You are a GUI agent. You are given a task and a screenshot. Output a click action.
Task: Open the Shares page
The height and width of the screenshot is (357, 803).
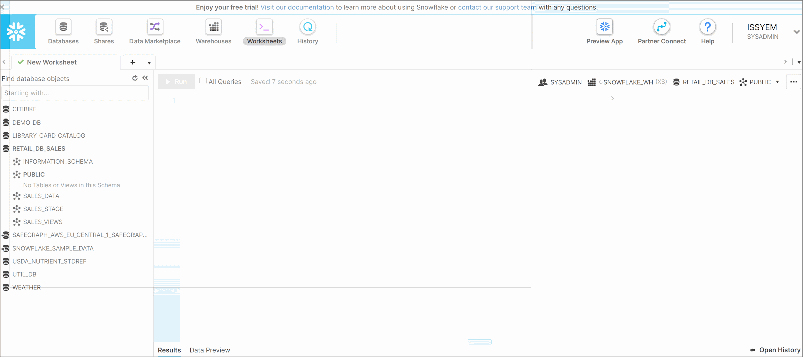[x=104, y=32]
